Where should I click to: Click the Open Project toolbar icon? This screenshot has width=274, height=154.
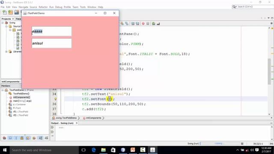17,12
